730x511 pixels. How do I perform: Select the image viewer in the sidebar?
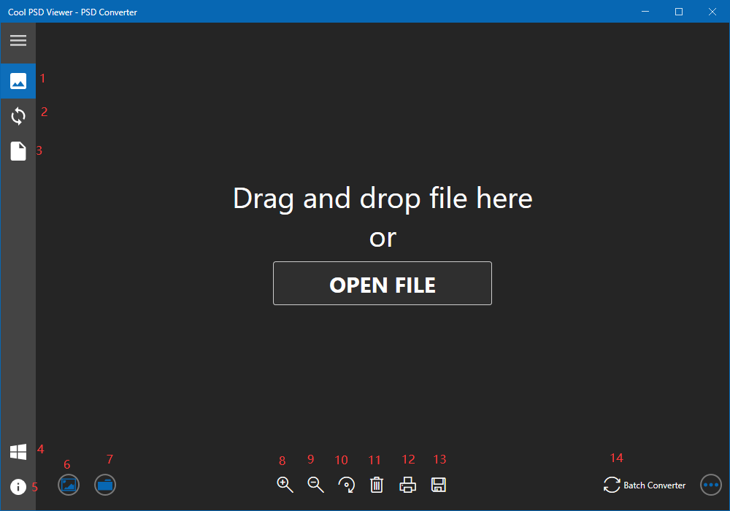[x=18, y=80]
